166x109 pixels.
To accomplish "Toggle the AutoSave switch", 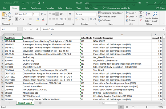I will coord(16,3).
